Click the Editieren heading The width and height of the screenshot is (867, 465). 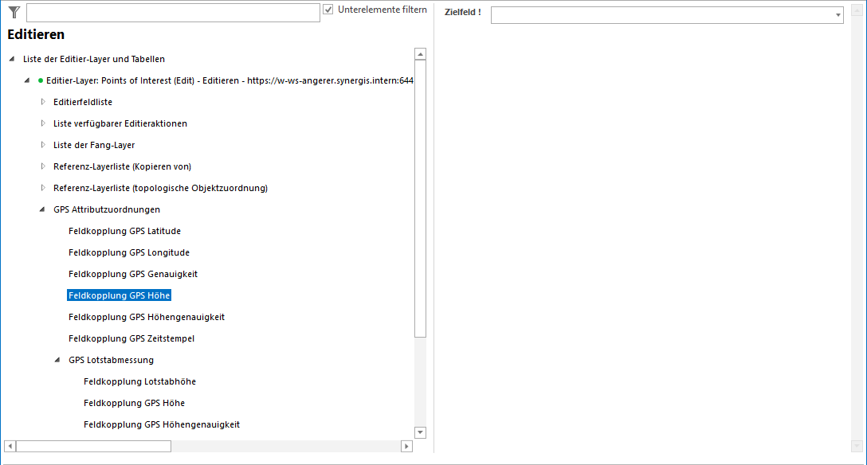click(x=36, y=34)
